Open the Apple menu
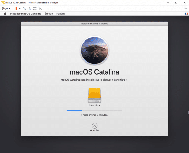The image size is (189, 153). click(x=5, y=14)
